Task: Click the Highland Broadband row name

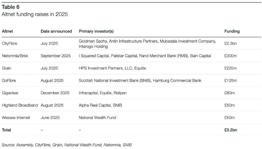Action: click(20, 105)
